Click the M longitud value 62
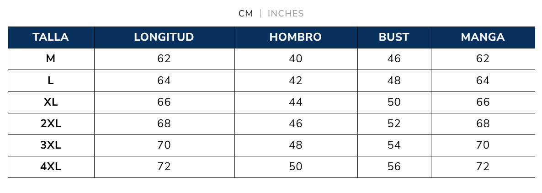Viewport: 542px width, 193px height. coord(164,59)
